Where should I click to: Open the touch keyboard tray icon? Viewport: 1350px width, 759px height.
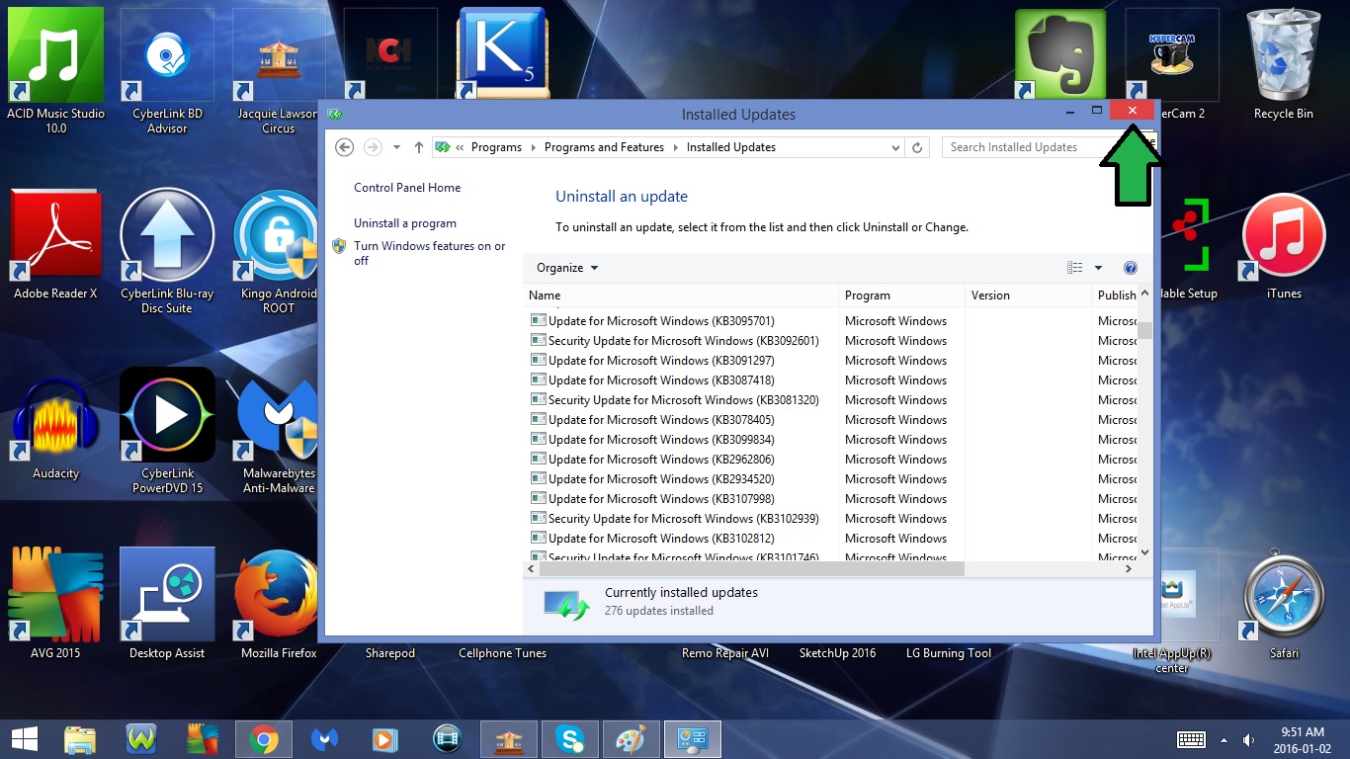[x=1191, y=739]
